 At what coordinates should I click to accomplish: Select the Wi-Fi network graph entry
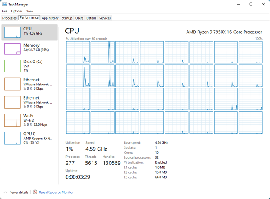[12, 120]
